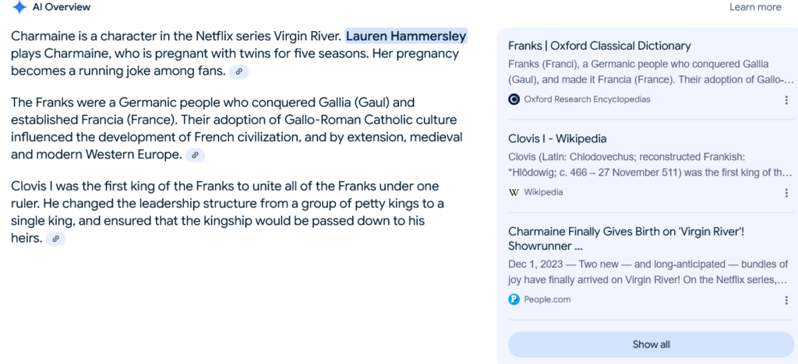
Task: Click Oxford Research Encyclopedias source label
Action: coord(587,100)
